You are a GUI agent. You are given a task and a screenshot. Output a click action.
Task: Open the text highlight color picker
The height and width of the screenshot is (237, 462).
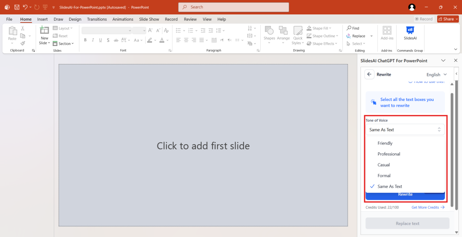[150, 40]
